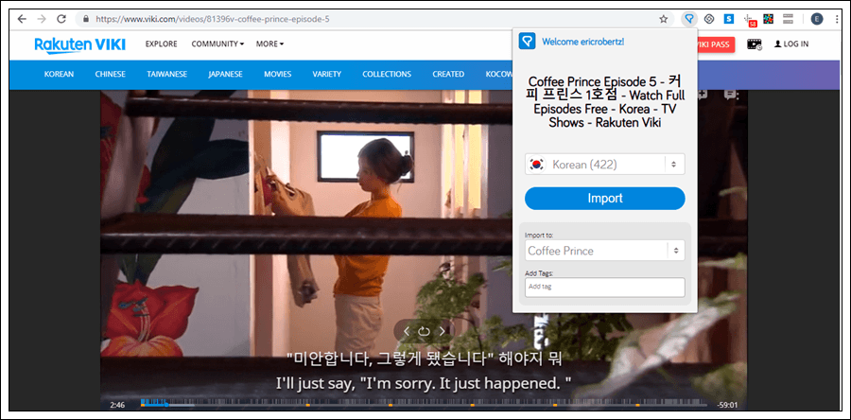The image size is (851, 420).
Task: Click the video progress seek bar
Action: (425, 405)
